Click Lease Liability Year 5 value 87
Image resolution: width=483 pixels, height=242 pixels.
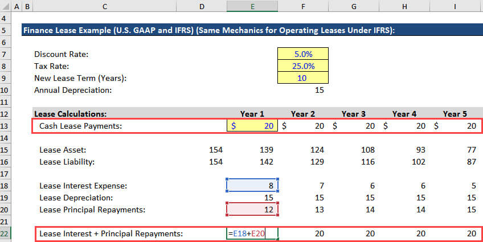tap(471, 162)
